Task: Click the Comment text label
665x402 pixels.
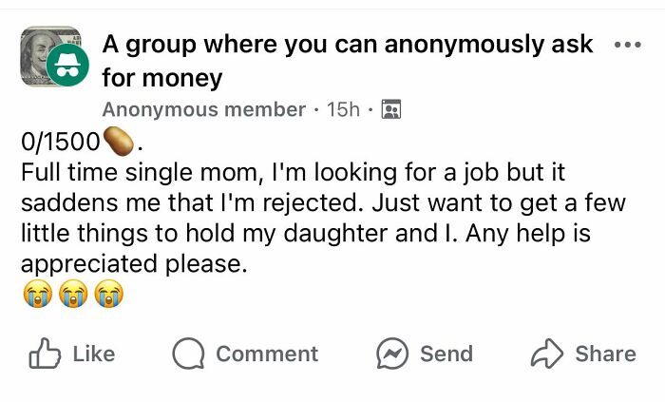Action: [x=267, y=354]
